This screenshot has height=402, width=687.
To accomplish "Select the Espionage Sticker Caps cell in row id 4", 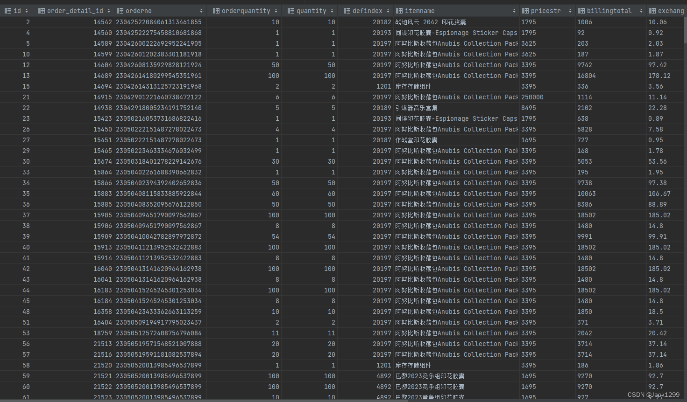I will pyautogui.click(x=456, y=33).
